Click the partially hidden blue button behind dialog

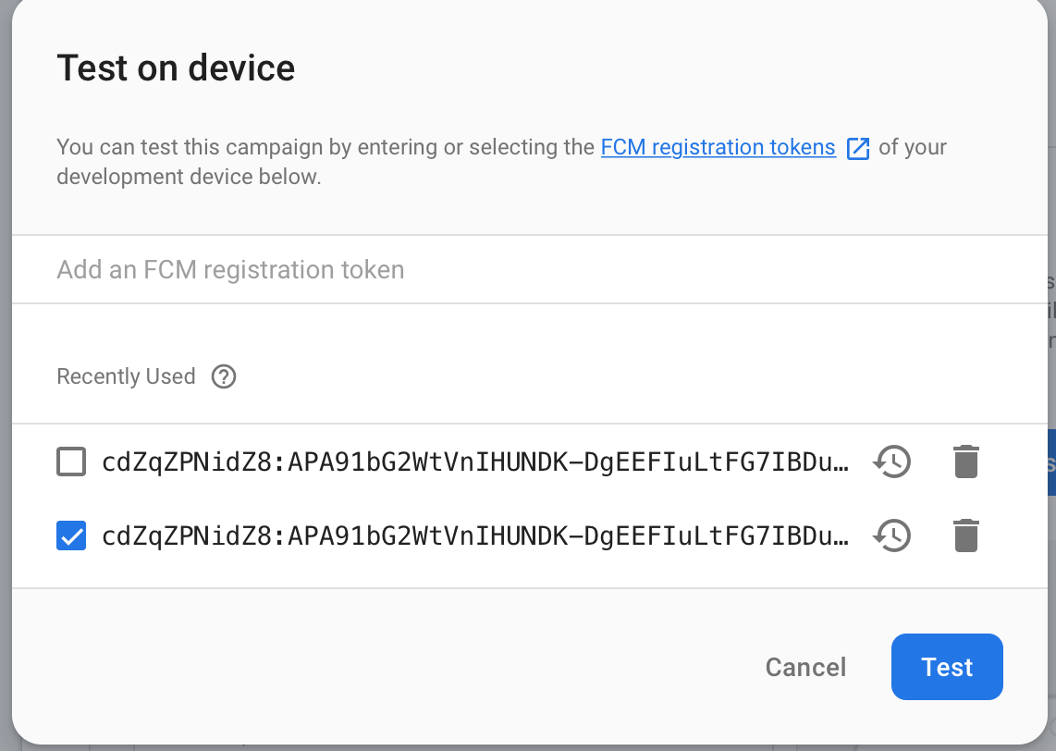1050,462
